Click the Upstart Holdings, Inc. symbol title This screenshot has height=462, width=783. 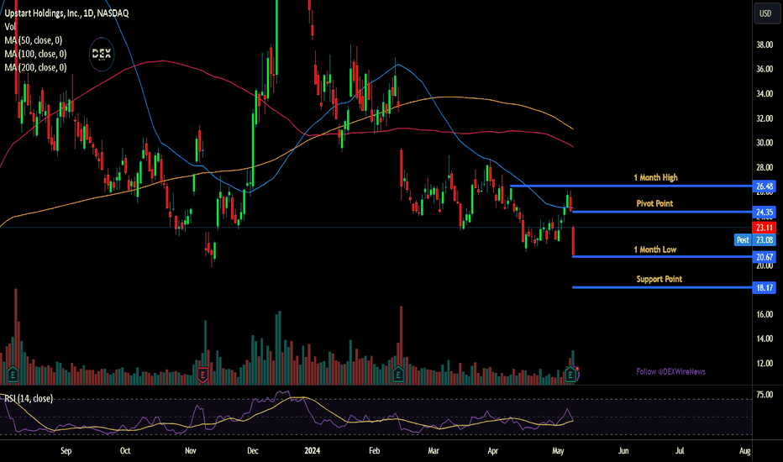click(66, 13)
